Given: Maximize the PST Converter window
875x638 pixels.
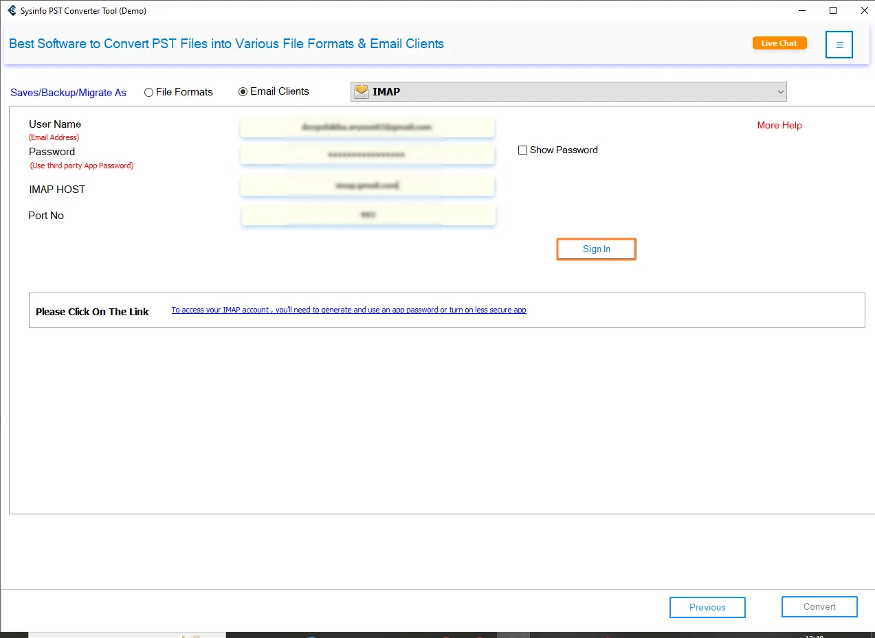Looking at the screenshot, I should (833, 10).
